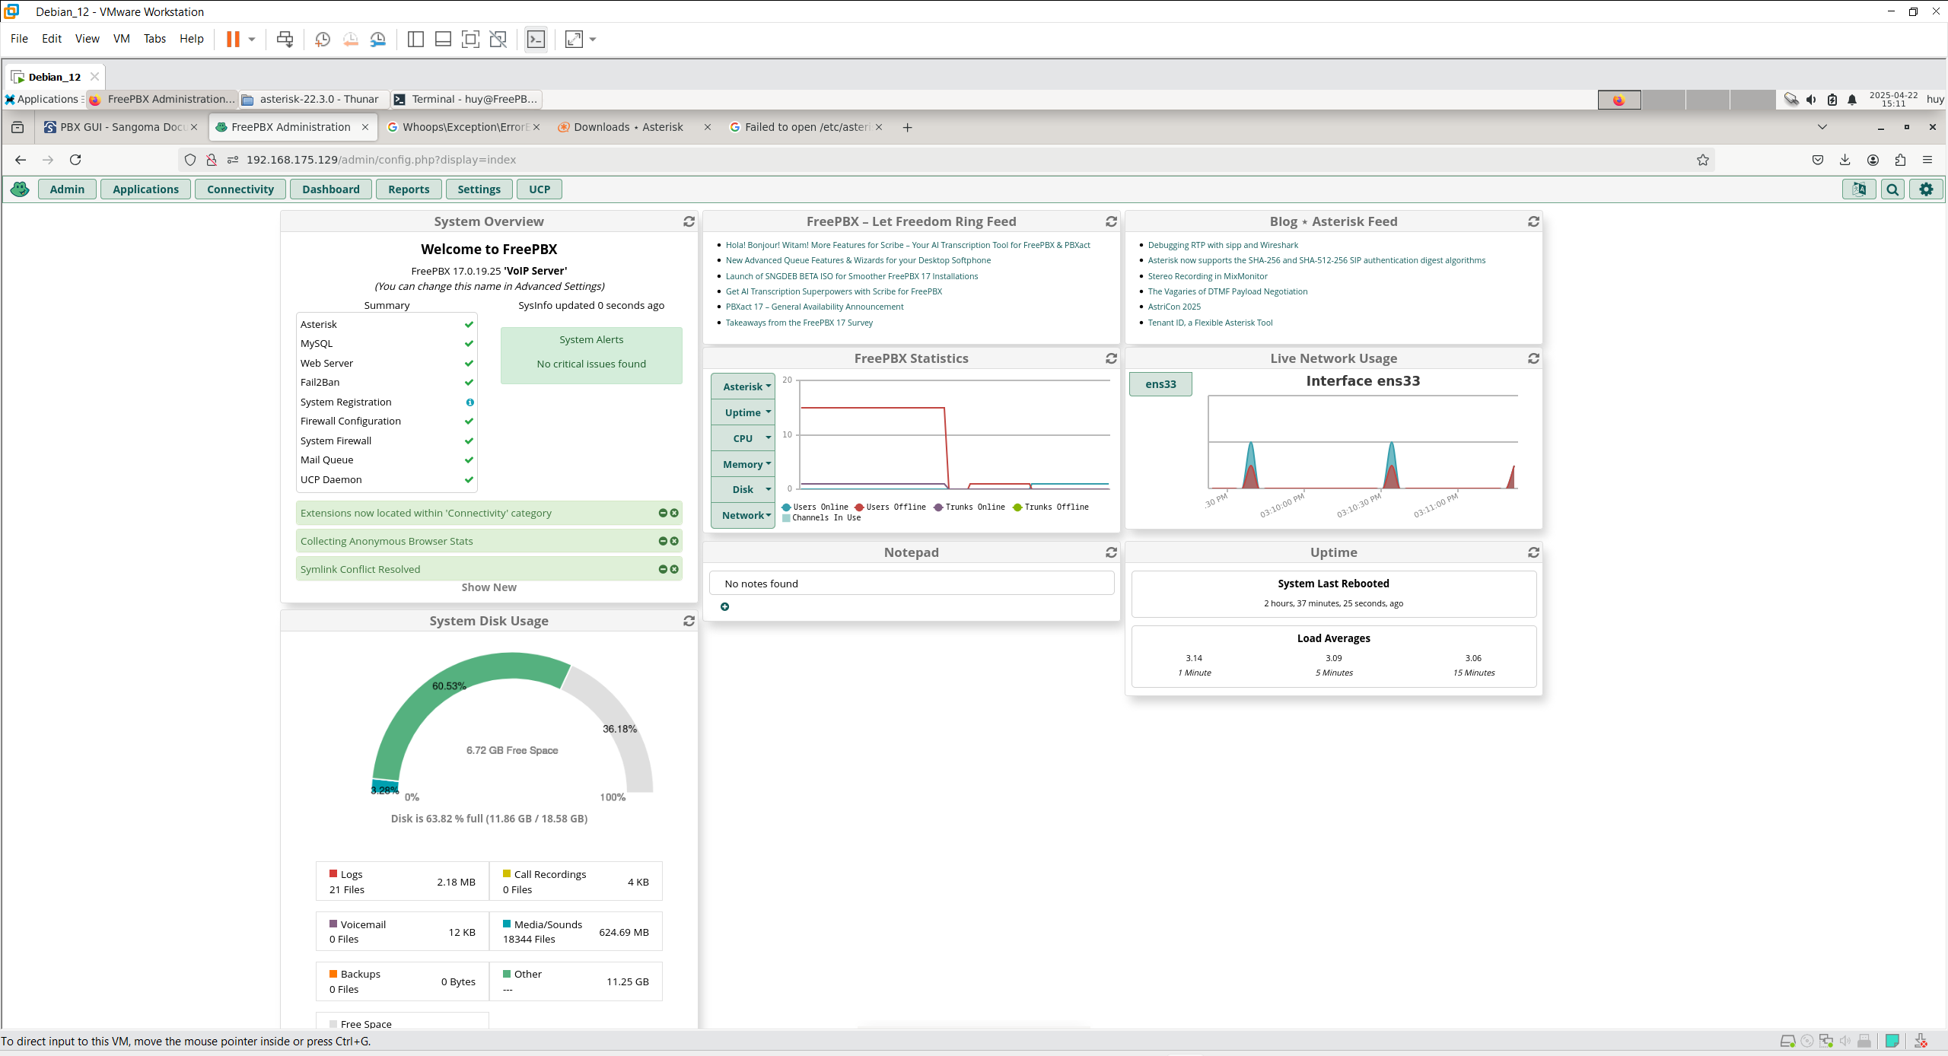Click the language selector icon in the FreePBX bar
The image size is (1948, 1056).
click(x=1858, y=189)
